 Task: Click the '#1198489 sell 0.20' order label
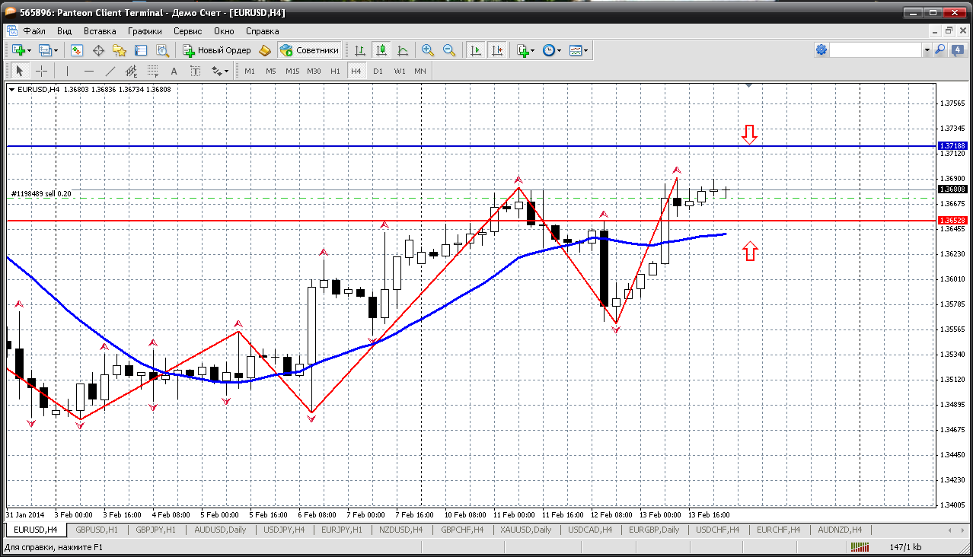pos(41,194)
